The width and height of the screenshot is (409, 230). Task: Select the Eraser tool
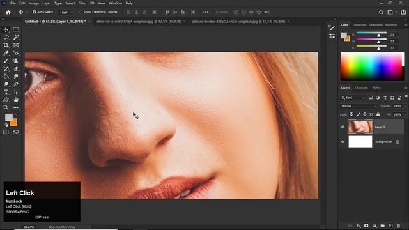point(16,69)
